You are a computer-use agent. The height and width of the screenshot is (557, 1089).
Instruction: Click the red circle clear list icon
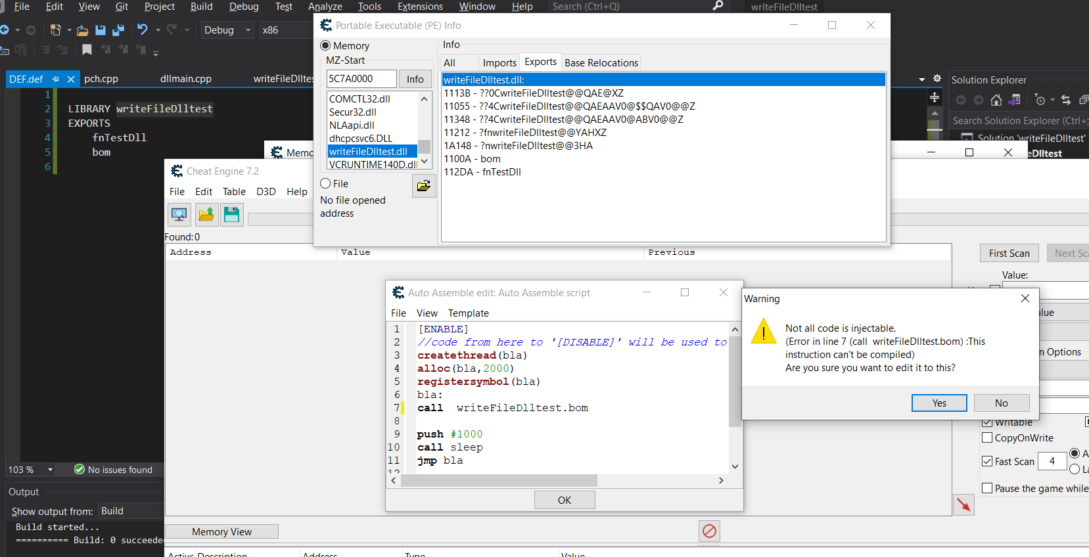point(709,531)
